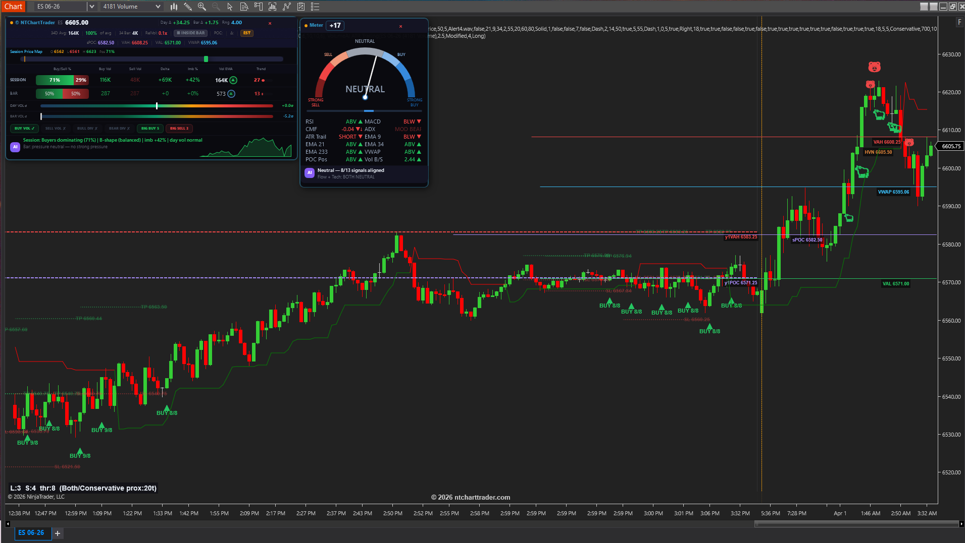
Task: Select the drawing tools pencil icon
Action: [x=188, y=7]
